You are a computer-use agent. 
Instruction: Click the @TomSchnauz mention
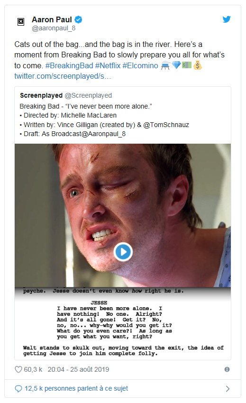pos(166,125)
